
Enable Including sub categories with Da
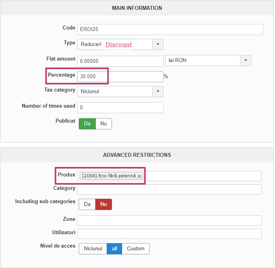pyautogui.click(x=87, y=204)
